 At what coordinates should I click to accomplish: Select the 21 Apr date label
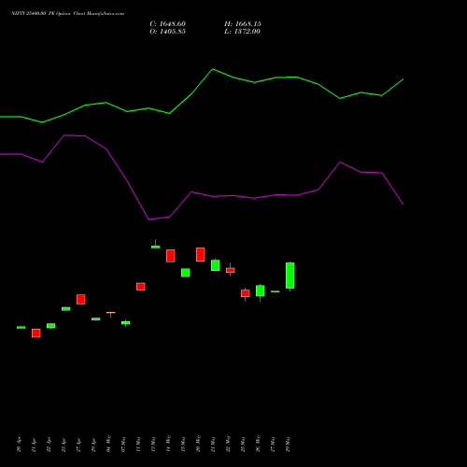34,445
